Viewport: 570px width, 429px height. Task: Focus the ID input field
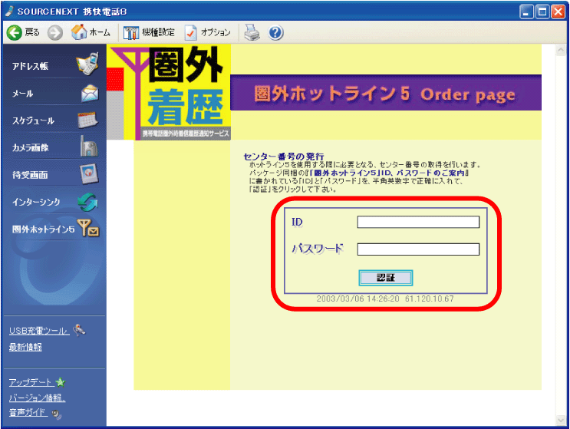418,222
